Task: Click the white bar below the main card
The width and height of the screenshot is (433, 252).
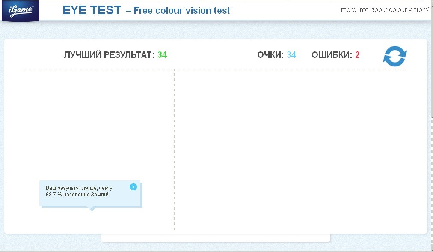Action: 216,238
